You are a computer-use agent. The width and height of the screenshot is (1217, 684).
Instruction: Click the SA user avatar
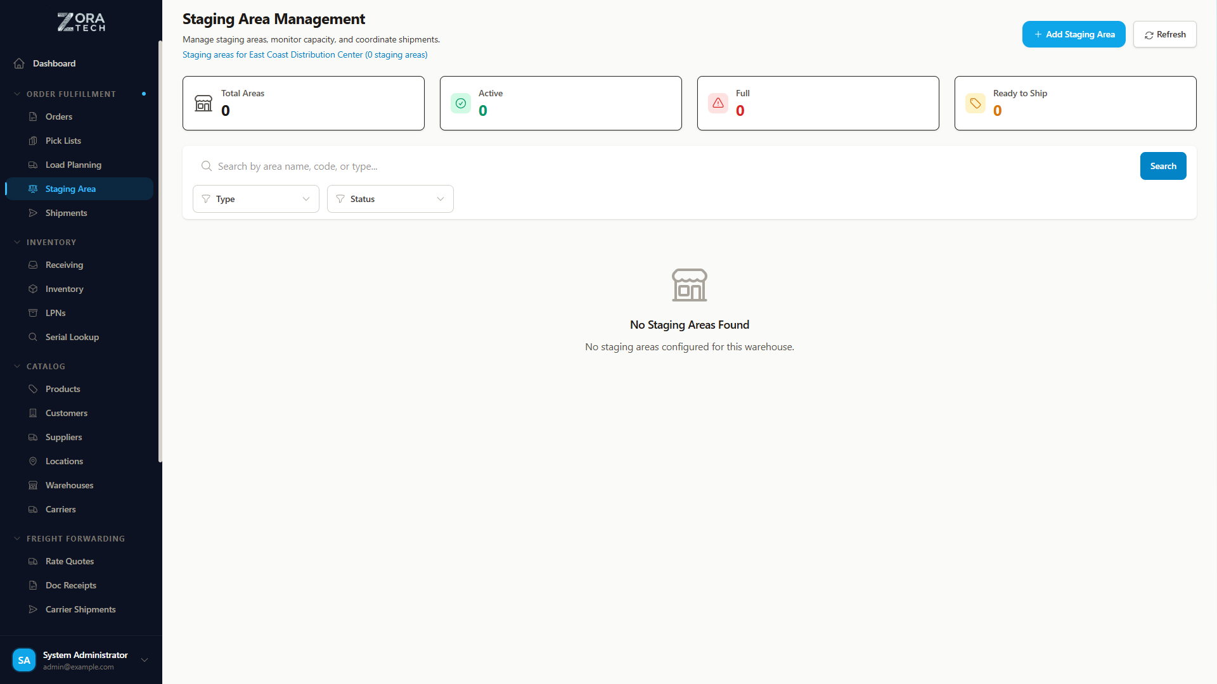point(24,660)
